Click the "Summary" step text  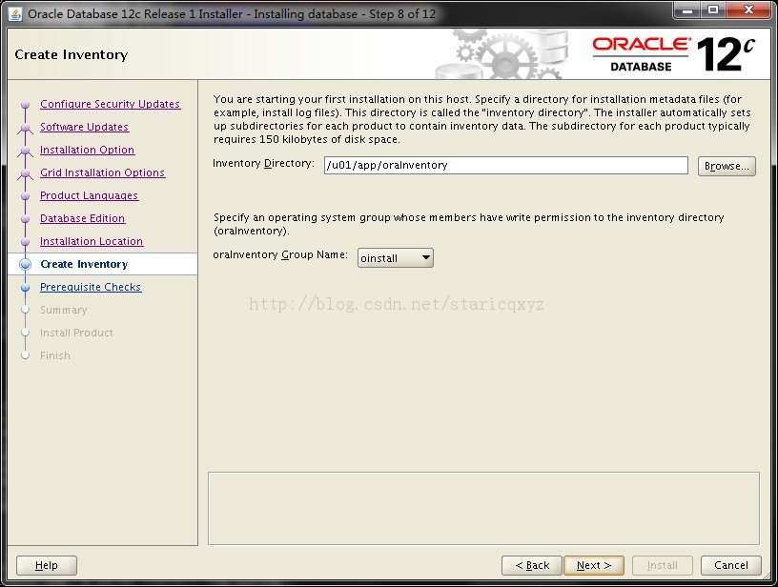tap(64, 310)
